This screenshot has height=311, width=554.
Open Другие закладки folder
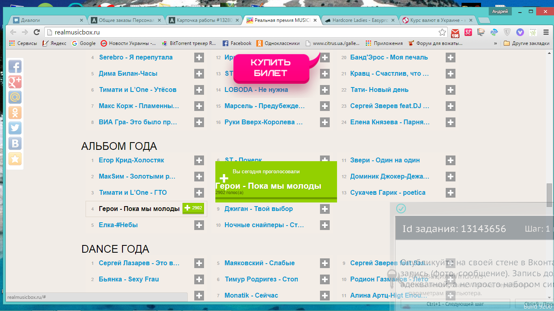point(526,43)
